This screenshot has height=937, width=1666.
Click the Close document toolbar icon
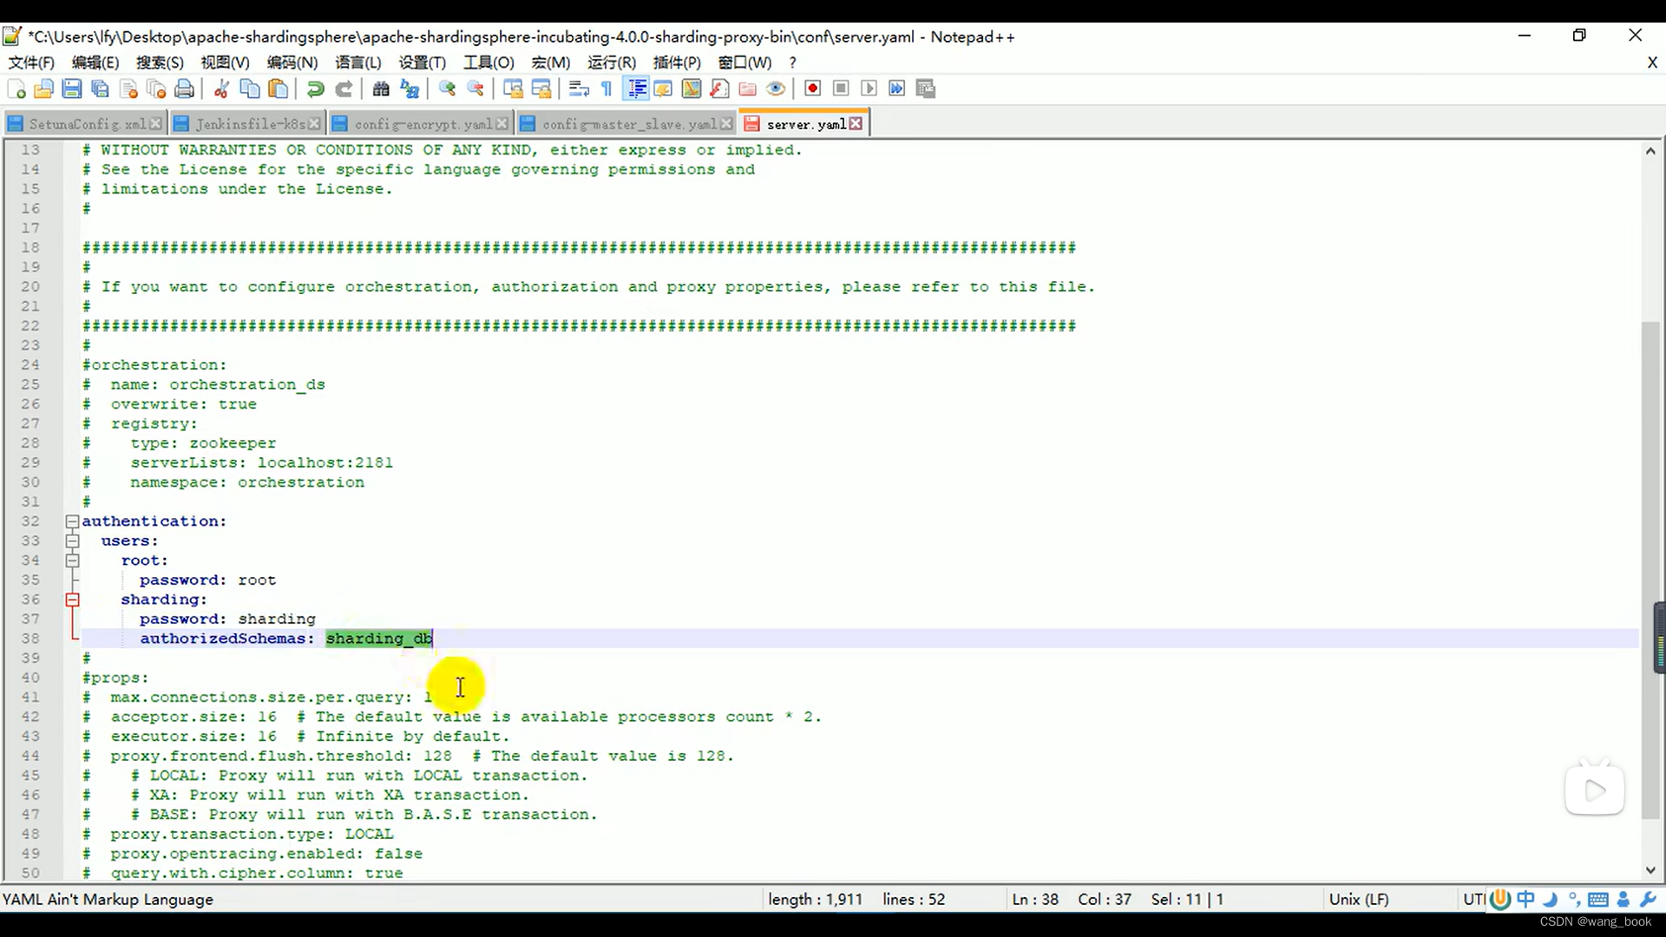tap(128, 88)
